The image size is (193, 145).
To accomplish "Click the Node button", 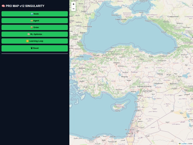I will [35, 14].
